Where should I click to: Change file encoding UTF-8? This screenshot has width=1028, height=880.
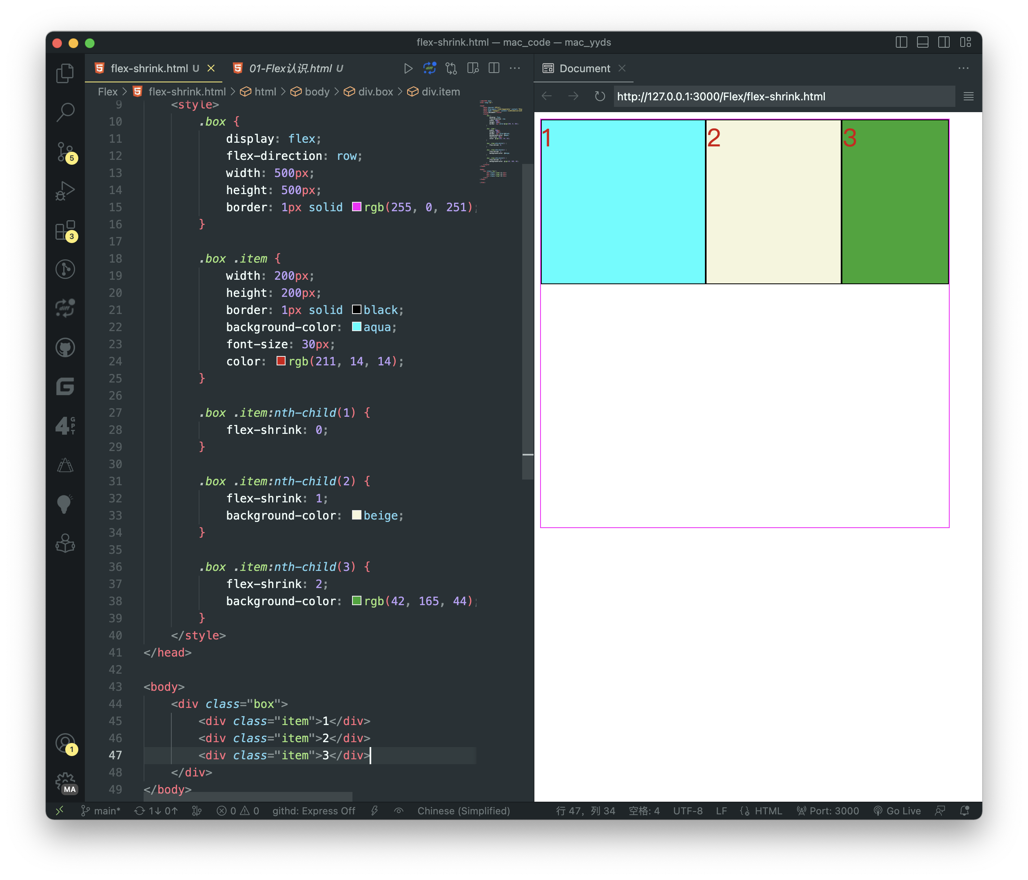[688, 811]
